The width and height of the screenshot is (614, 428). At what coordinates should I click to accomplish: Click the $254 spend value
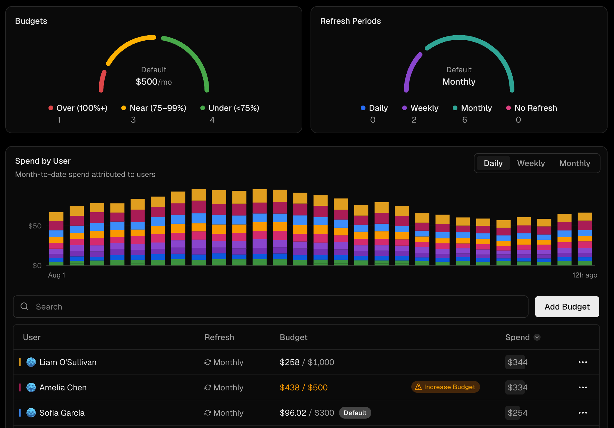tap(517, 413)
